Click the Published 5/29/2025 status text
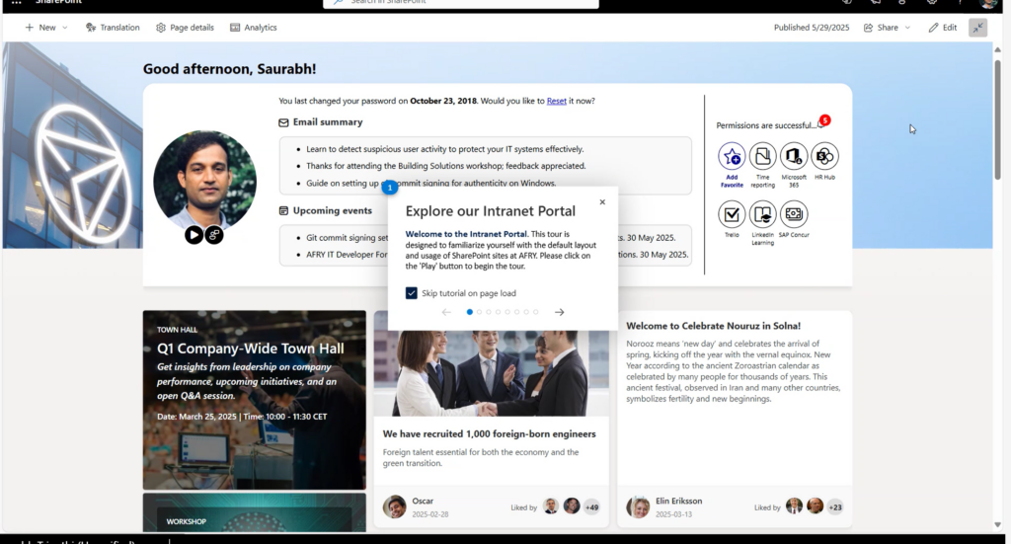This screenshot has width=1011, height=544. click(812, 28)
